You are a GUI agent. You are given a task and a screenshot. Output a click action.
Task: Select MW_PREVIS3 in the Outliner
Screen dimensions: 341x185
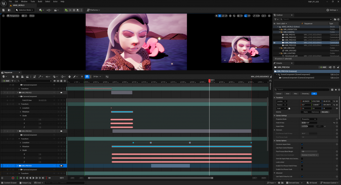(290, 40)
